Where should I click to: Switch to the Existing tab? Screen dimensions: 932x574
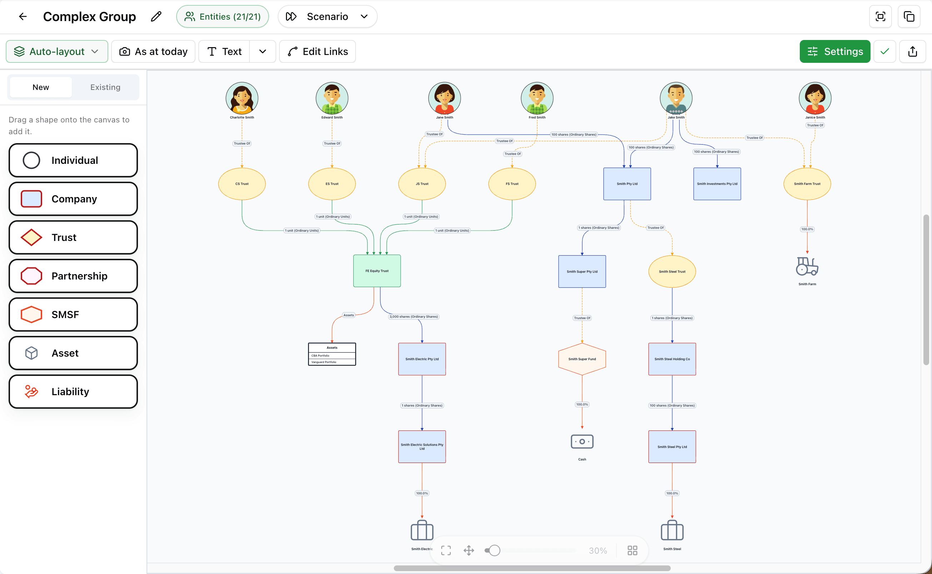[105, 87]
